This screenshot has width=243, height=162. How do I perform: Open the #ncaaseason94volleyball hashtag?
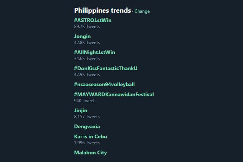coord(104,84)
